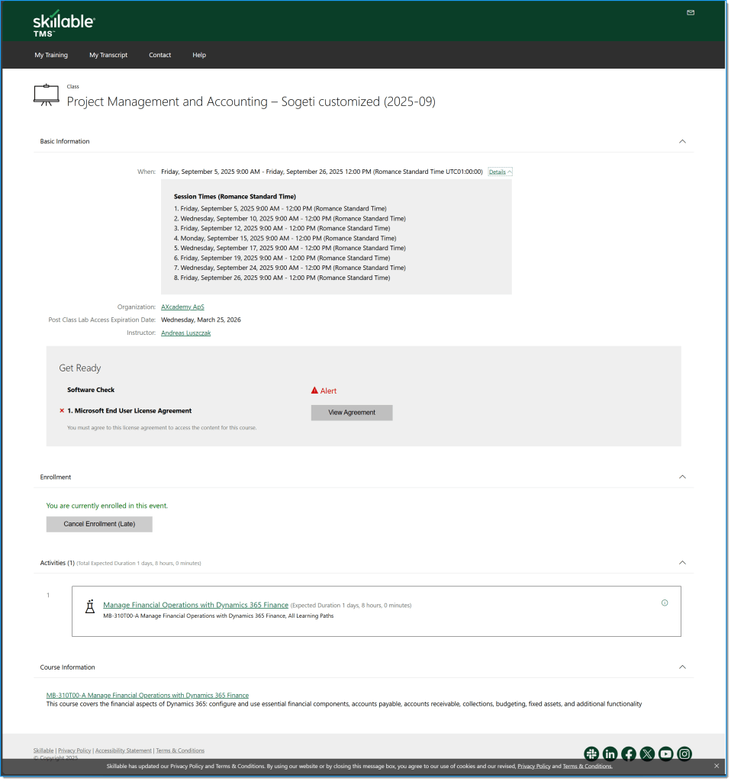Open instructor Andreas Luszczak link
Viewport: 731px width, 781px height.
coord(186,333)
